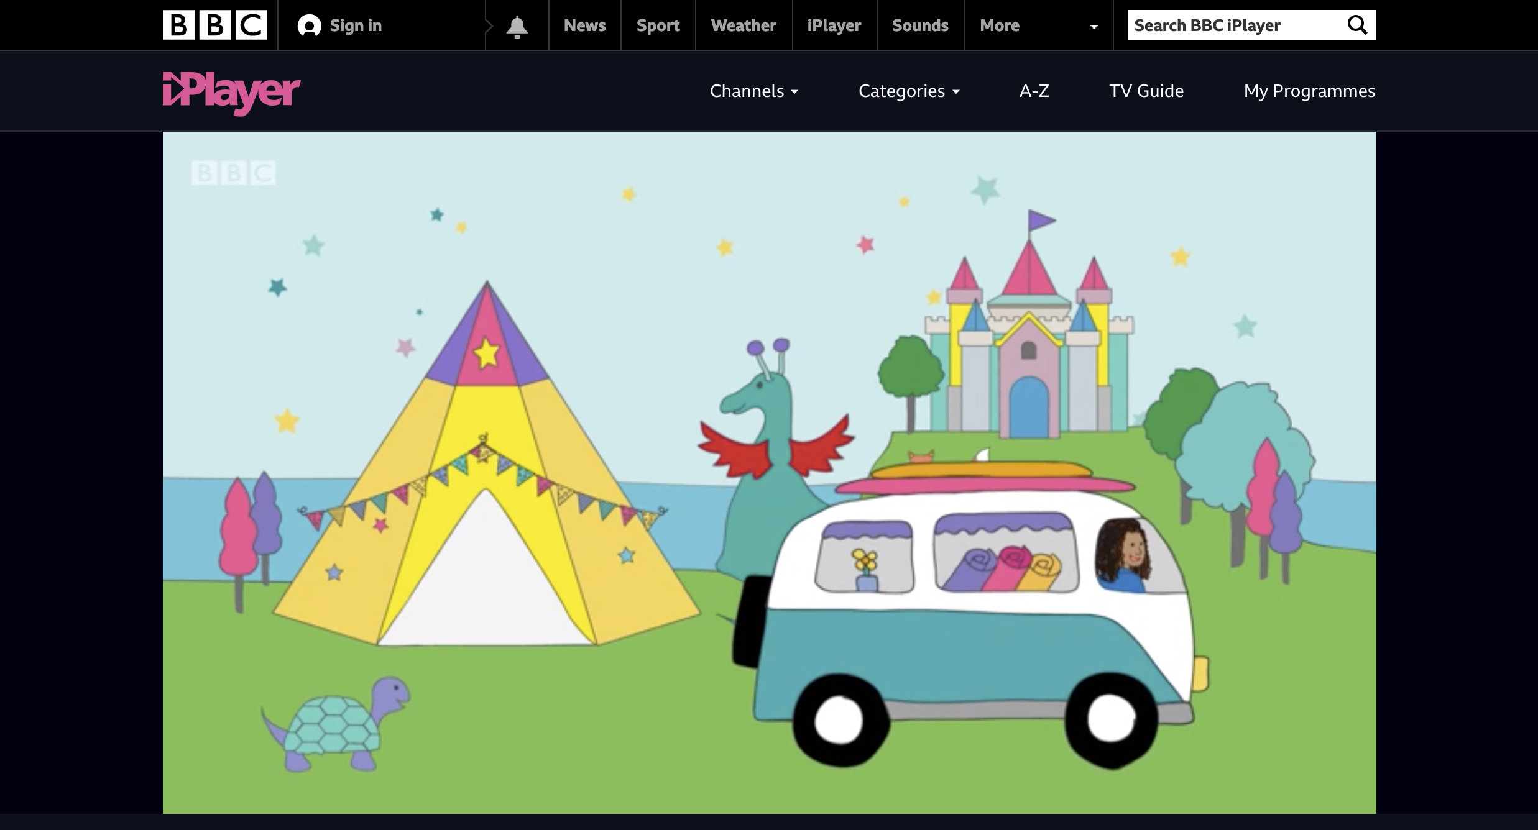
Task: Open the notifications bell
Action: 517,26
